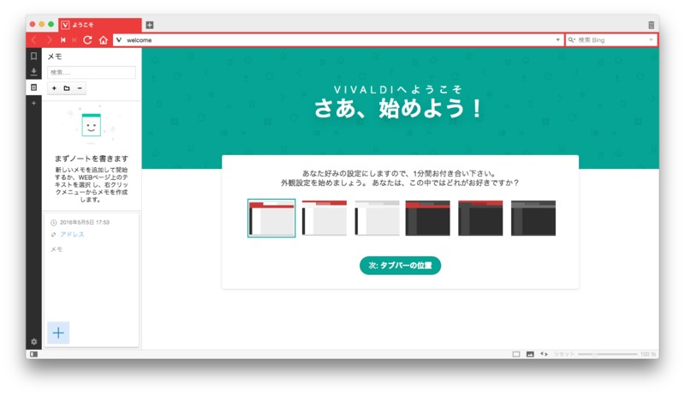This screenshot has width=685, height=396.
Task: Expand the search field history dropdown
Action: (651, 40)
